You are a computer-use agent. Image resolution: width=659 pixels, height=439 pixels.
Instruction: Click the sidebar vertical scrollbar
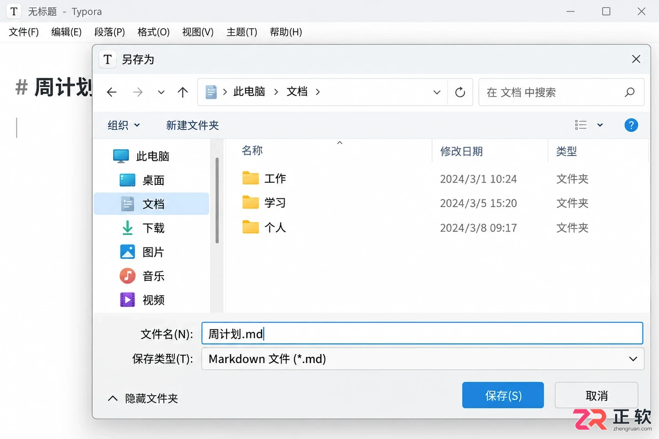pos(217,200)
